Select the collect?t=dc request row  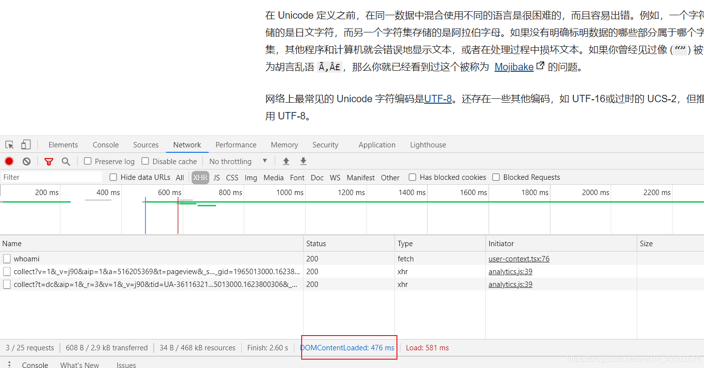pos(352,284)
